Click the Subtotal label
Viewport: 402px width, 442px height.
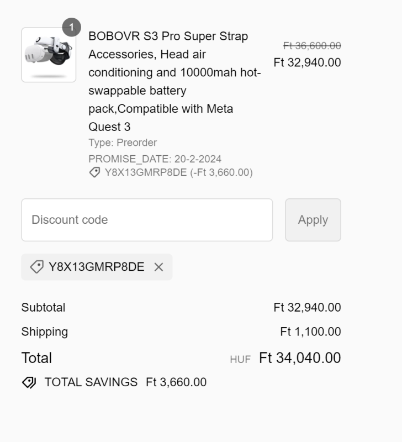(x=43, y=307)
